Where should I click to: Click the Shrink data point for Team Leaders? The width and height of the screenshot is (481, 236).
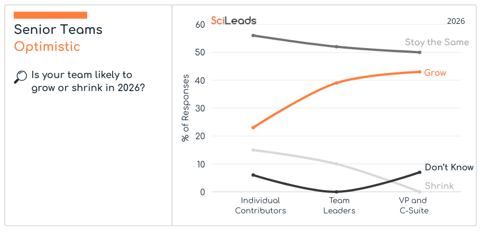tap(337, 164)
